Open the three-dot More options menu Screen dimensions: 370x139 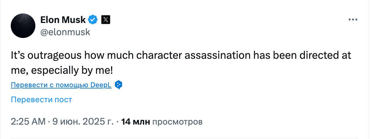(353, 20)
